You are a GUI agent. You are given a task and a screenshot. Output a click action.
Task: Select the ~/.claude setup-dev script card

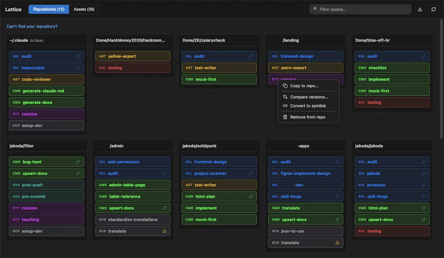click(47, 126)
